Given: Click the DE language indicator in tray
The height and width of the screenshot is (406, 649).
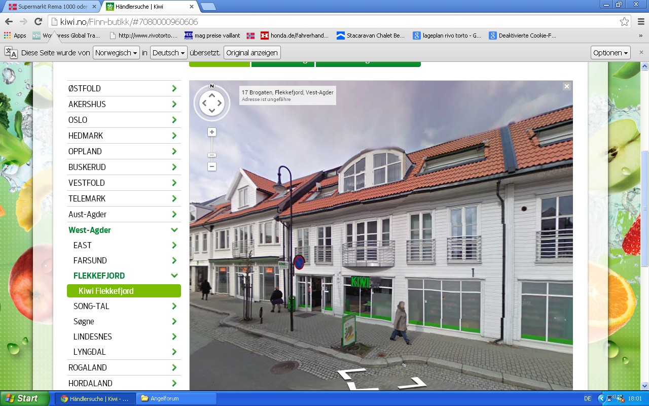Looking at the screenshot, I should point(587,398).
